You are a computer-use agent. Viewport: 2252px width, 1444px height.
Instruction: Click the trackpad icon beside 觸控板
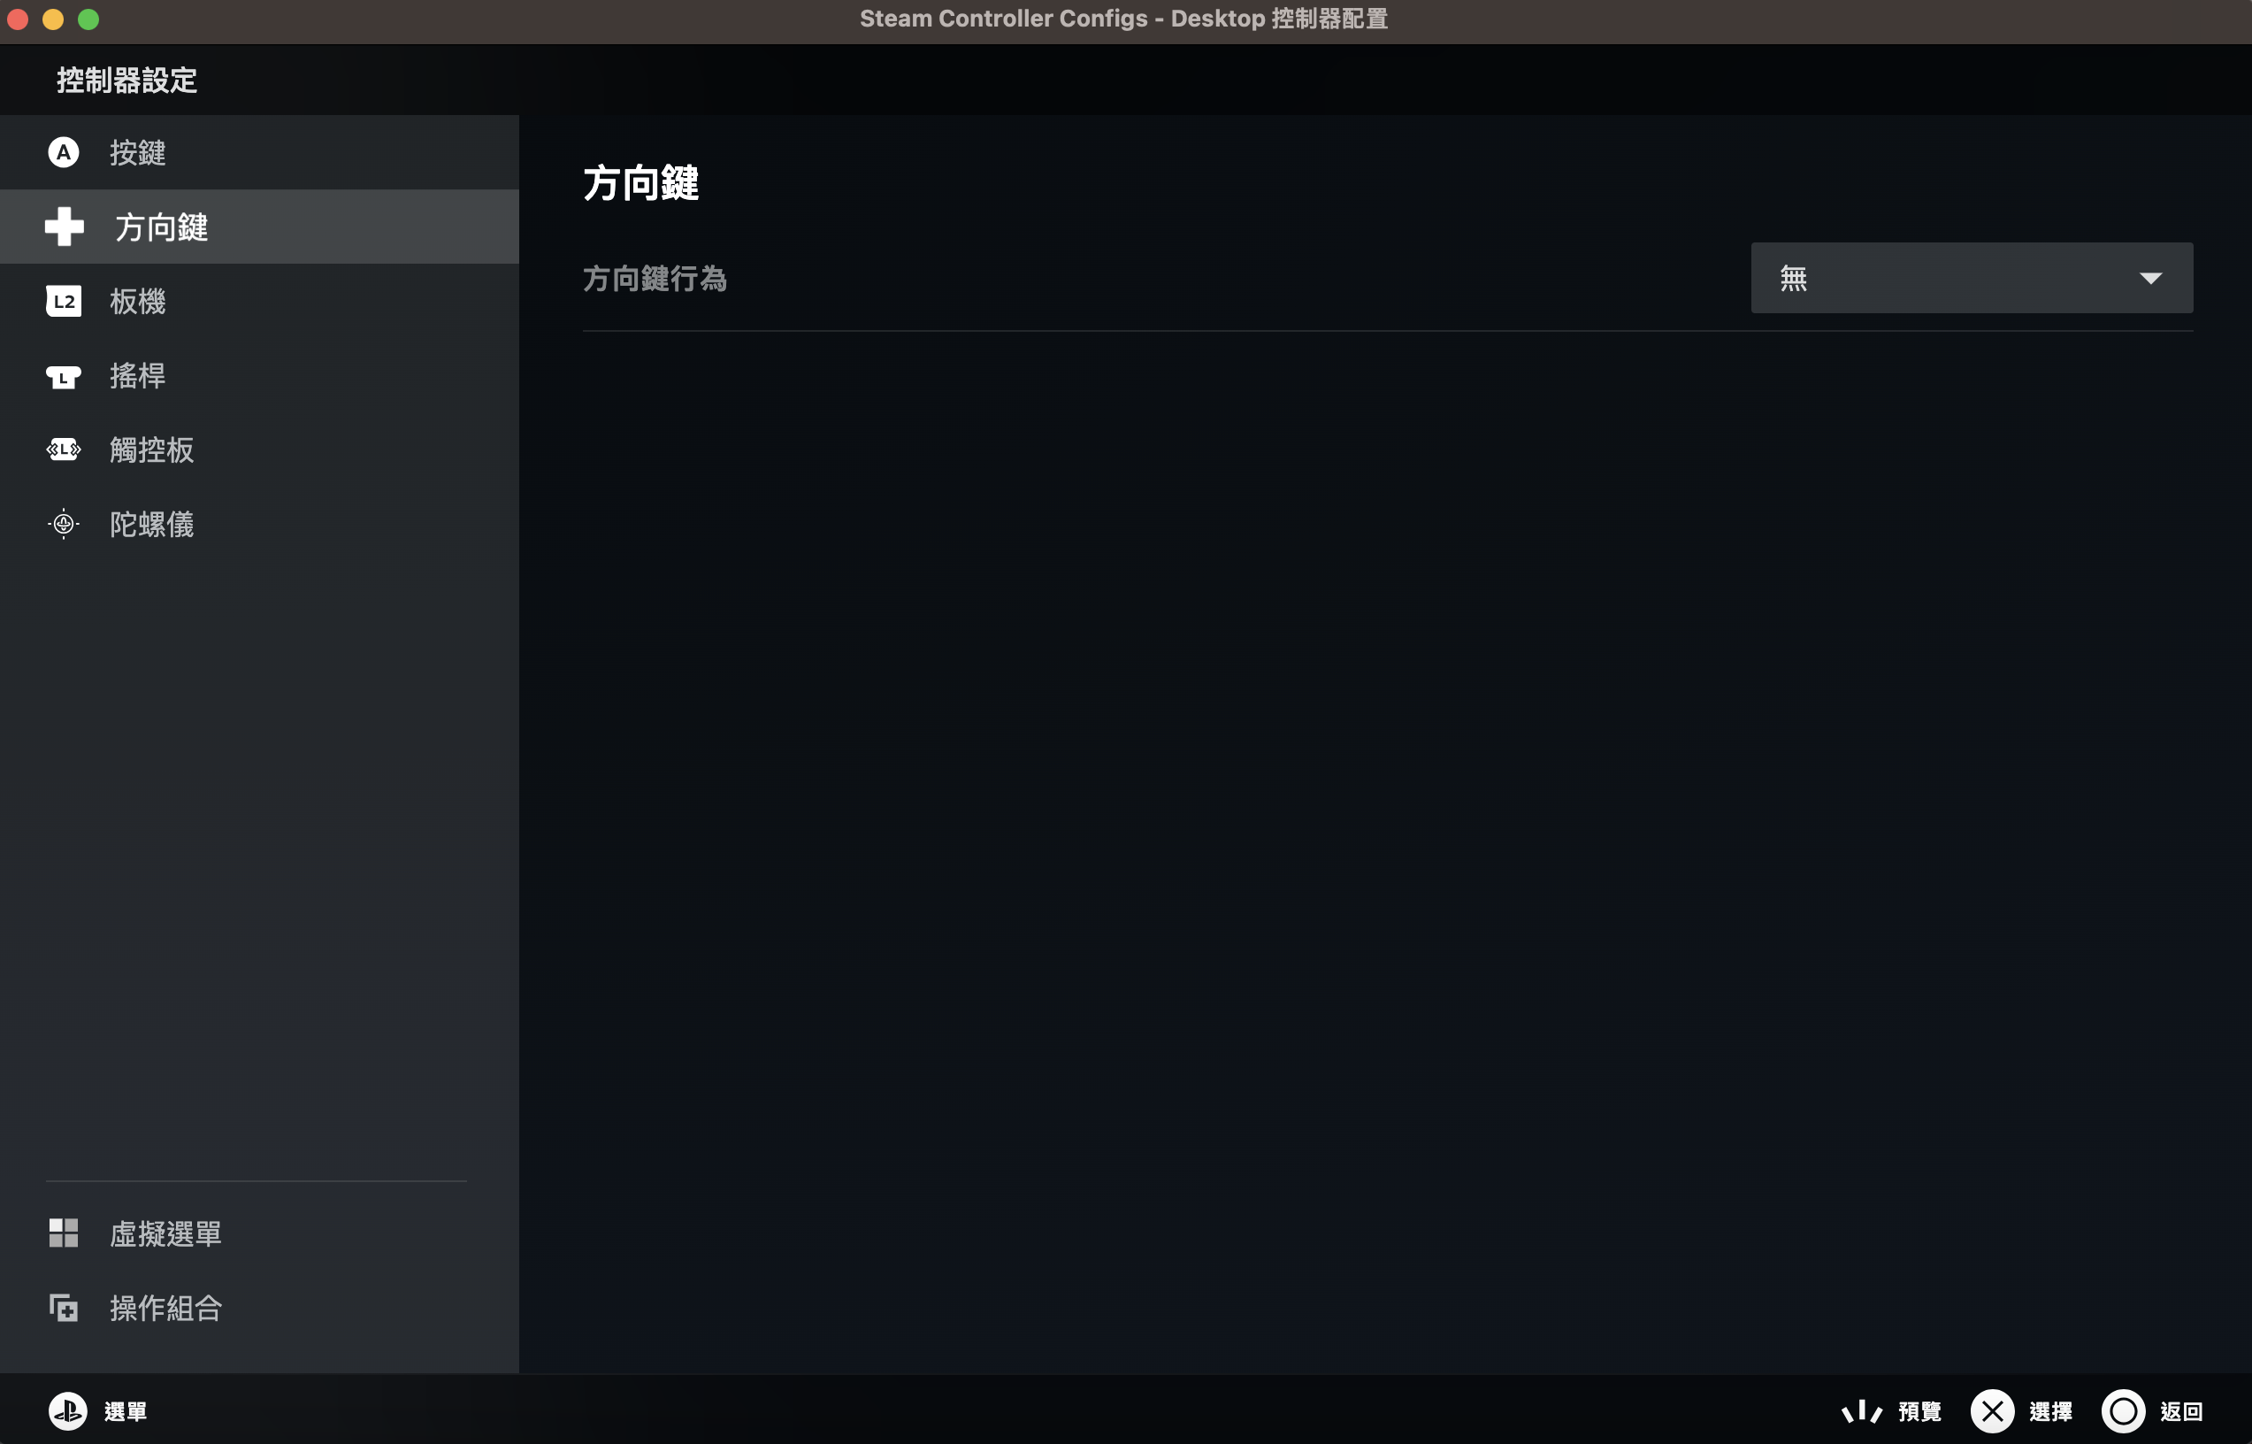64,450
